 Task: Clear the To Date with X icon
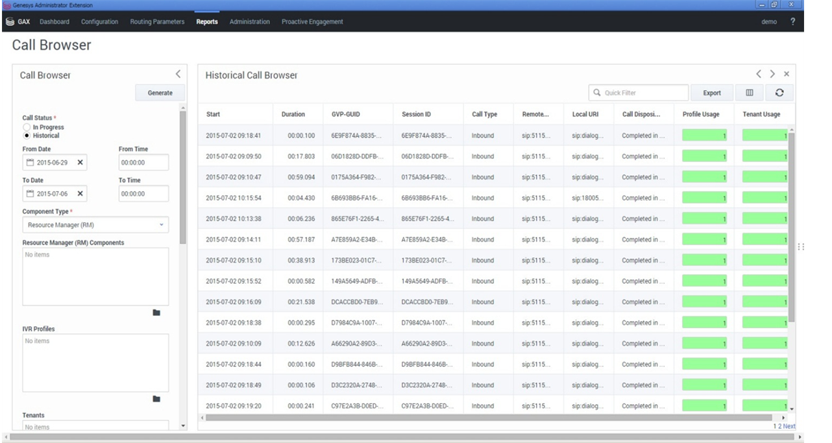pos(80,194)
